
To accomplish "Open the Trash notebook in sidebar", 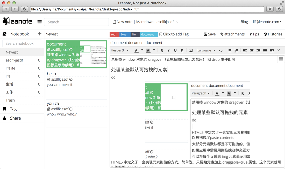I will coord(10,100).
